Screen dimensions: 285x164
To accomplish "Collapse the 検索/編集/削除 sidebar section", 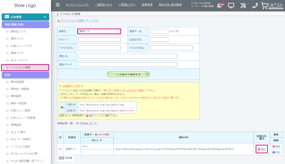I will tap(25, 24).
